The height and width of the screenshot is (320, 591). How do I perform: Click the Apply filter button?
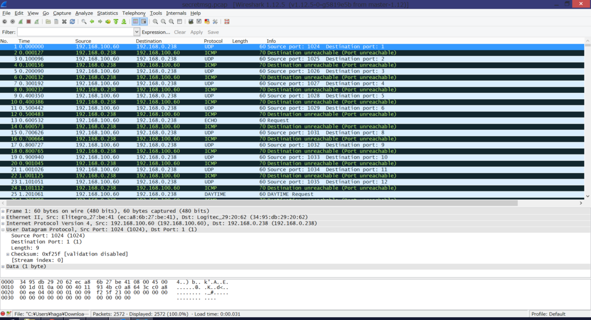coord(196,32)
